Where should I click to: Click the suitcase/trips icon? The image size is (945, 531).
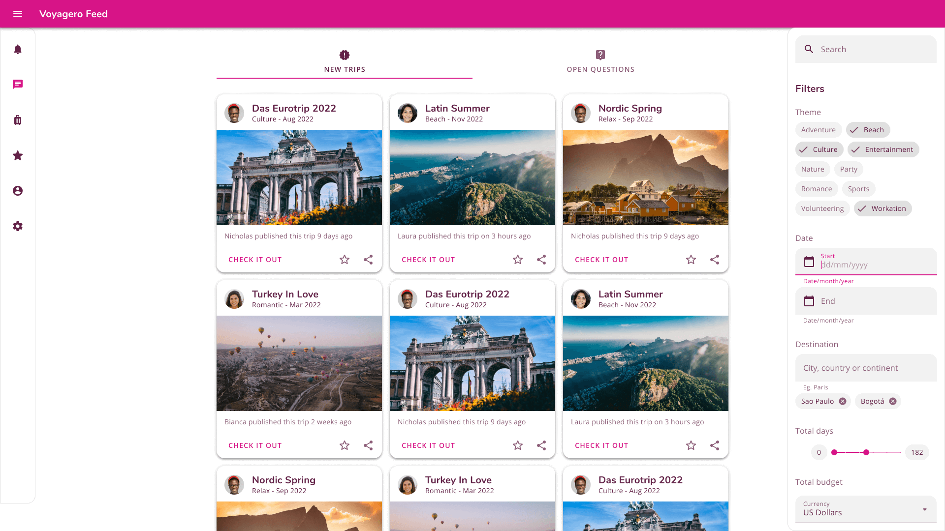click(18, 120)
